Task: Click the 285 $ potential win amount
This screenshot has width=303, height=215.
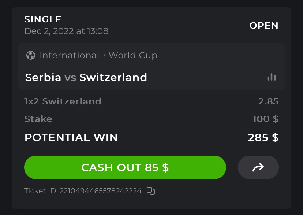Action: (263, 137)
